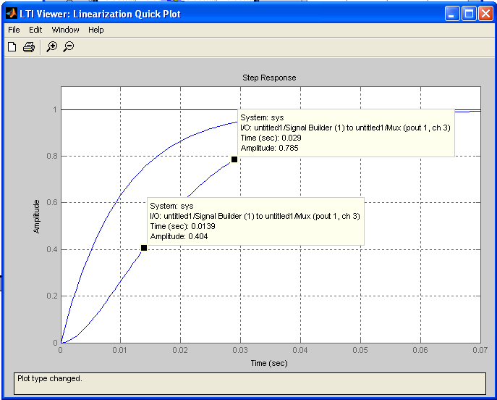Print the step response plot
This screenshot has width=497, height=400.
click(x=29, y=47)
